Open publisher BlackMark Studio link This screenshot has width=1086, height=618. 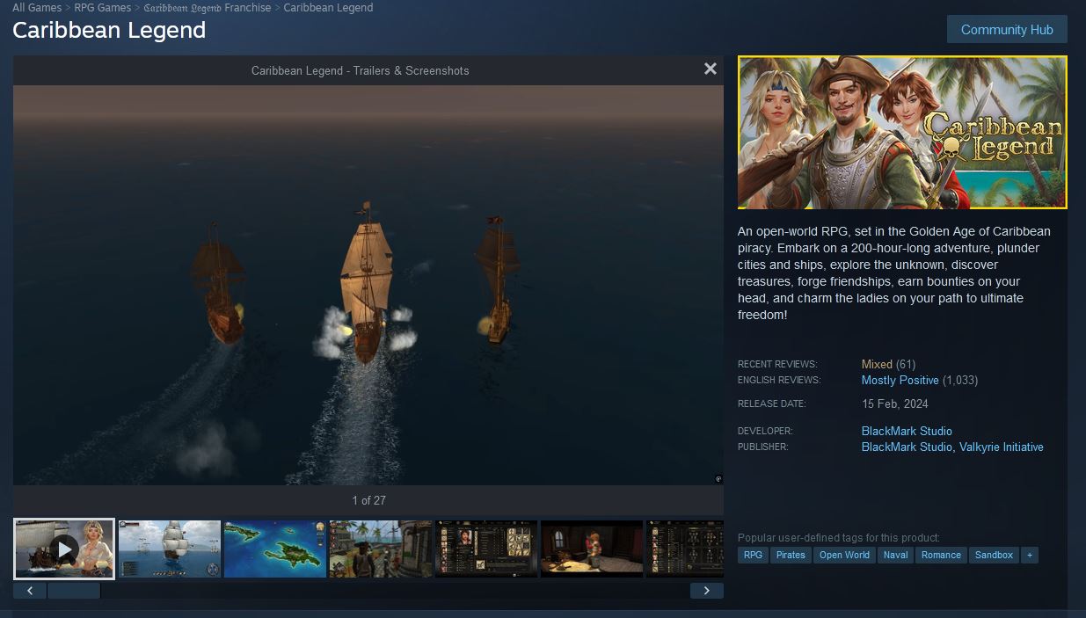pos(907,447)
